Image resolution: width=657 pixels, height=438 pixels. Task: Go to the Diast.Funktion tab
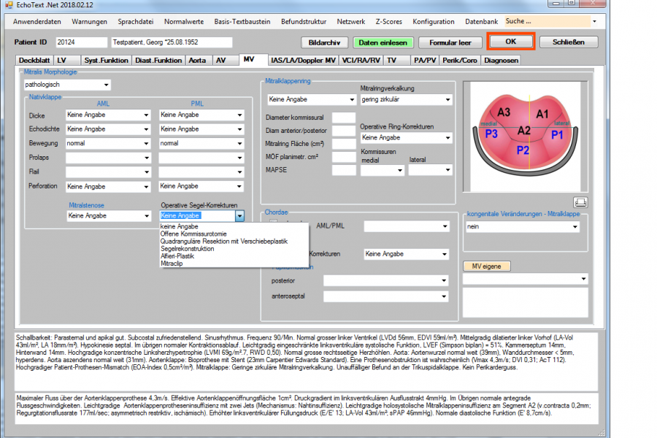click(158, 61)
